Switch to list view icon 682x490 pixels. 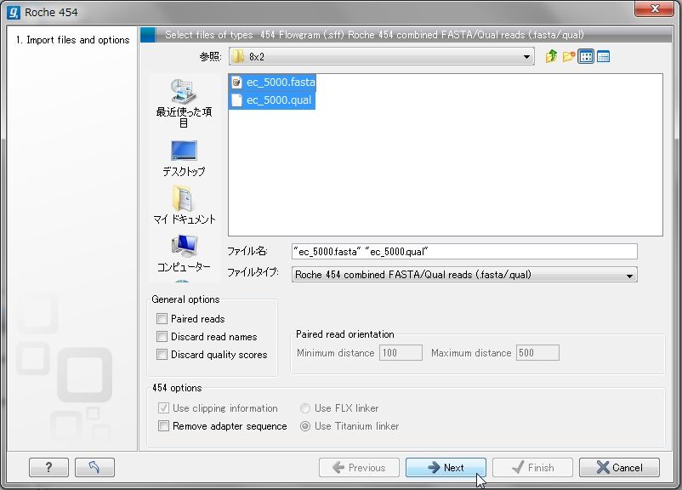pyautogui.click(x=586, y=57)
